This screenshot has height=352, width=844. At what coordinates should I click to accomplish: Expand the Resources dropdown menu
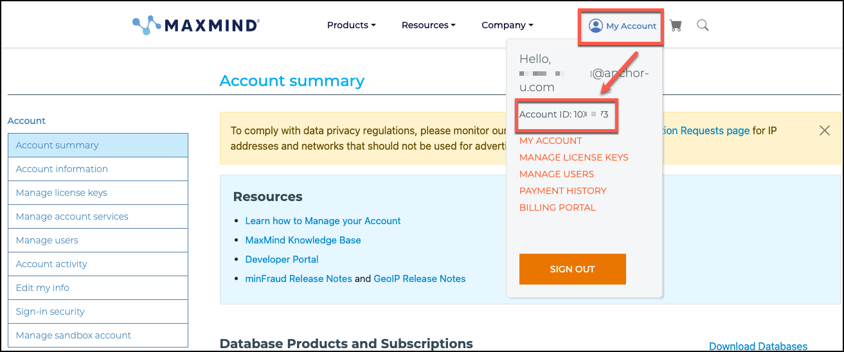point(428,26)
